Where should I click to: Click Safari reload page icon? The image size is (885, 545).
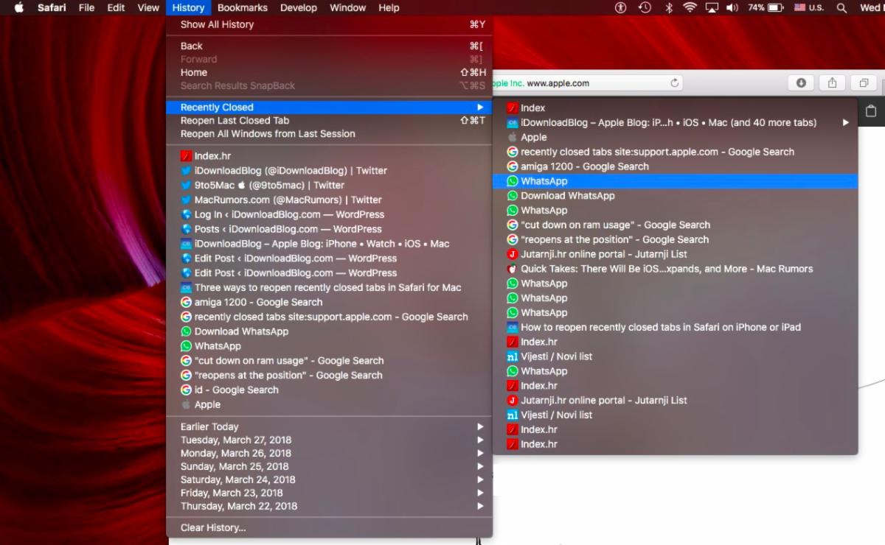[x=674, y=83]
